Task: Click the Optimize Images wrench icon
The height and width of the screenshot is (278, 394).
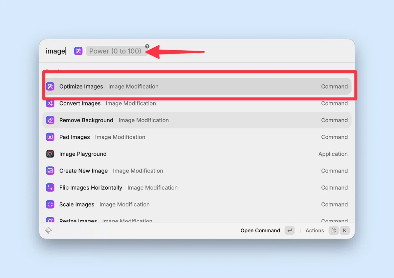Action: [x=50, y=86]
